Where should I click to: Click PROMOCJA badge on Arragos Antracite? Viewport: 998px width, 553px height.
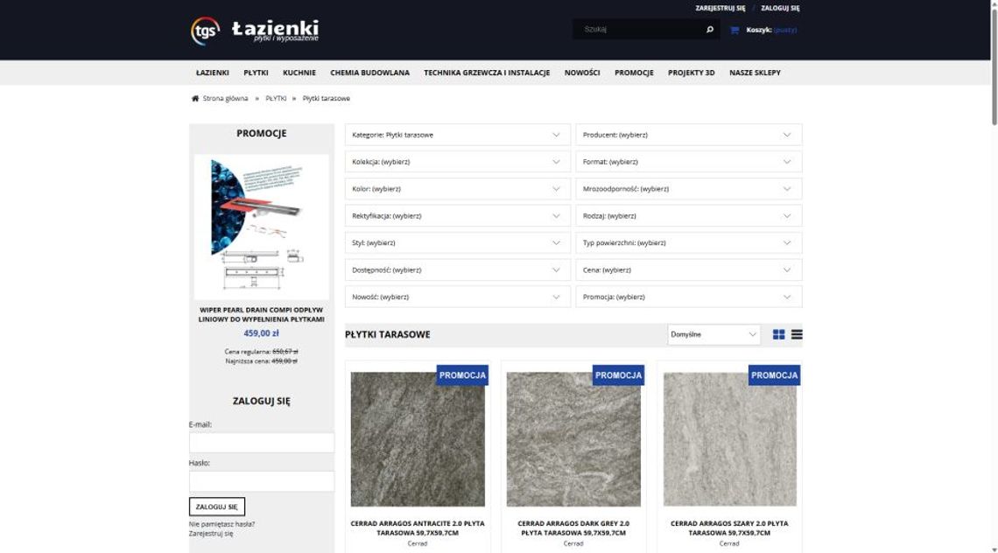click(x=462, y=375)
